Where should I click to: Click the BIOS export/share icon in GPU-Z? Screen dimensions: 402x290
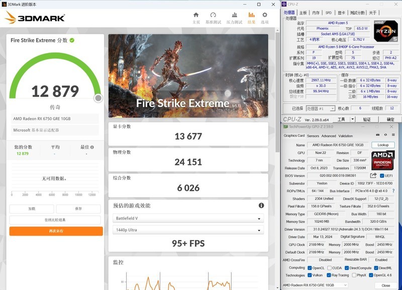point(373,175)
